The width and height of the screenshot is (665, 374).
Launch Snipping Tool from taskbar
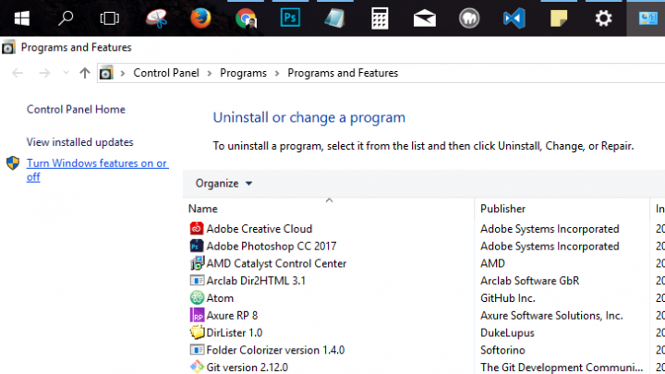[x=156, y=18]
